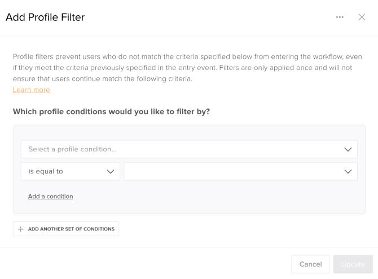
Task: Click the plus icon for another condition set
Action: coord(21,229)
